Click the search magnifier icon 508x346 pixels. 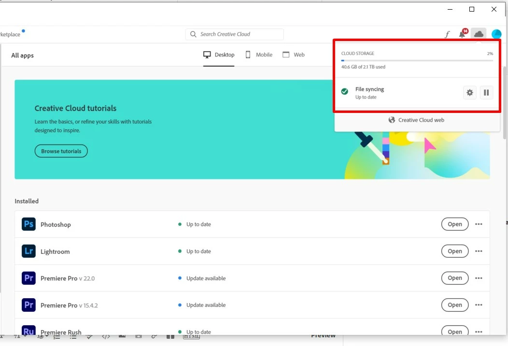[x=193, y=34]
